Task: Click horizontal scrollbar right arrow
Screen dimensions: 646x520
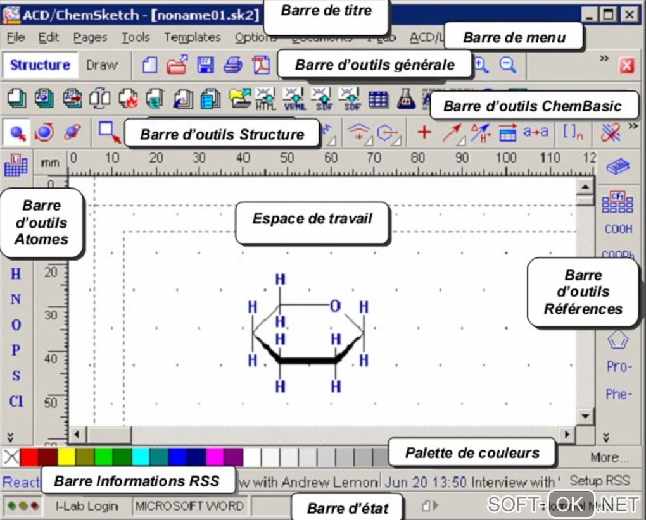Action: 567,435
